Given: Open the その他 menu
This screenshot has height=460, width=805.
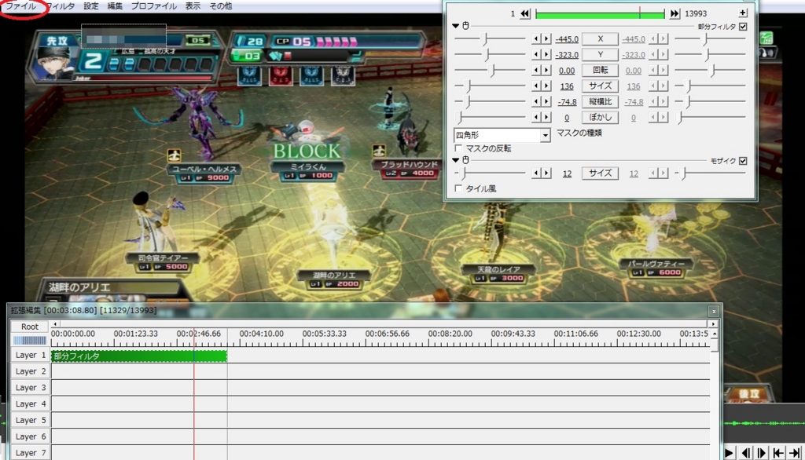Looking at the screenshot, I should [220, 6].
